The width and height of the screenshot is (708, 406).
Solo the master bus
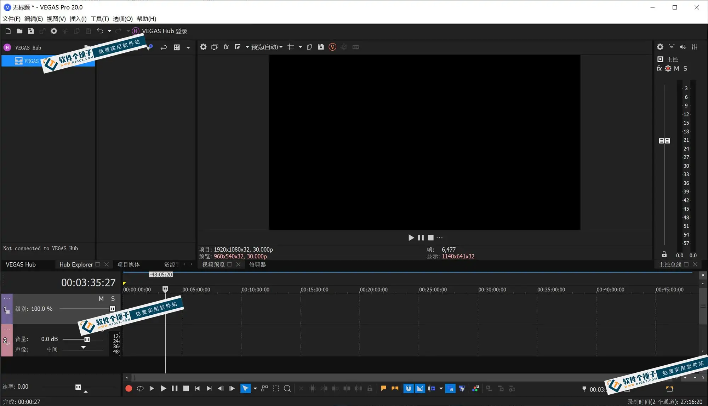click(x=685, y=68)
